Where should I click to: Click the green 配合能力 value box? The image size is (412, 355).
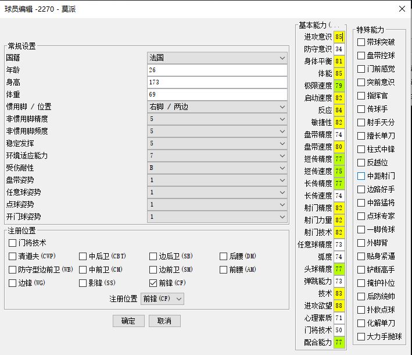(x=339, y=342)
